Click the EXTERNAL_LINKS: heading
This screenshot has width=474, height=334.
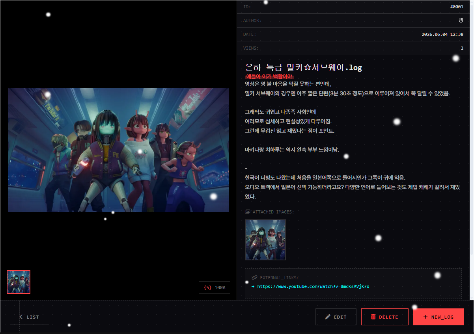[x=279, y=278]
